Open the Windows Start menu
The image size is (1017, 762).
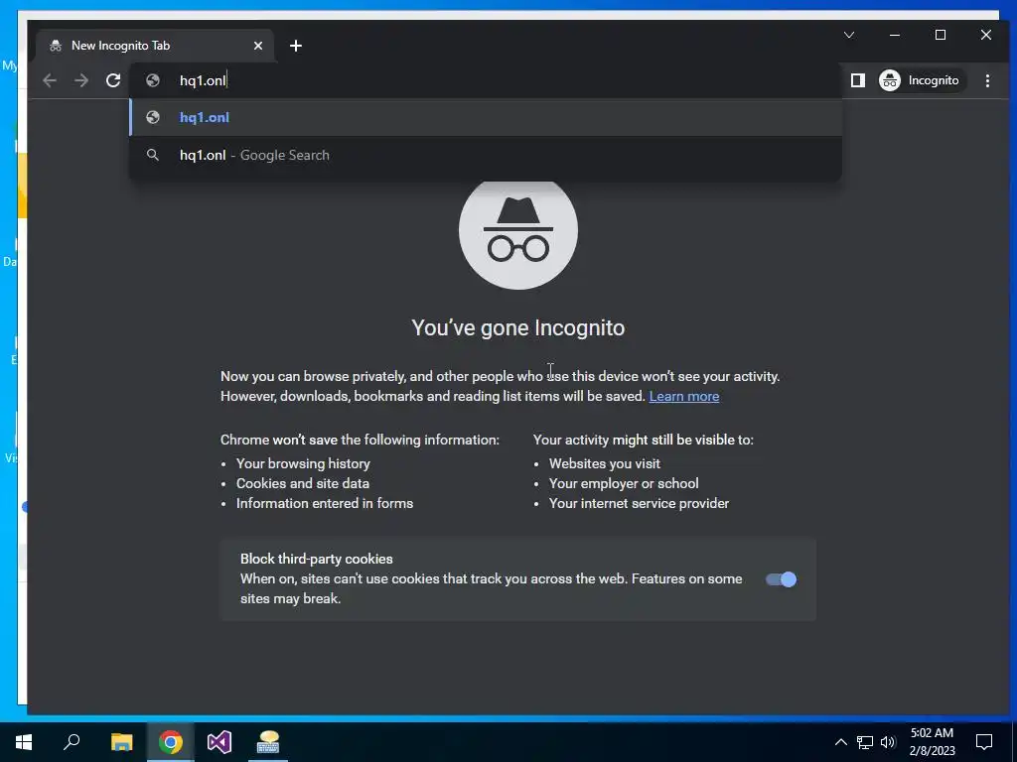pos(24,742)
